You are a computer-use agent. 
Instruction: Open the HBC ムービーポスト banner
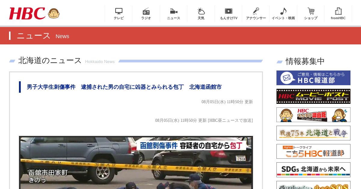tap(313, 96)
